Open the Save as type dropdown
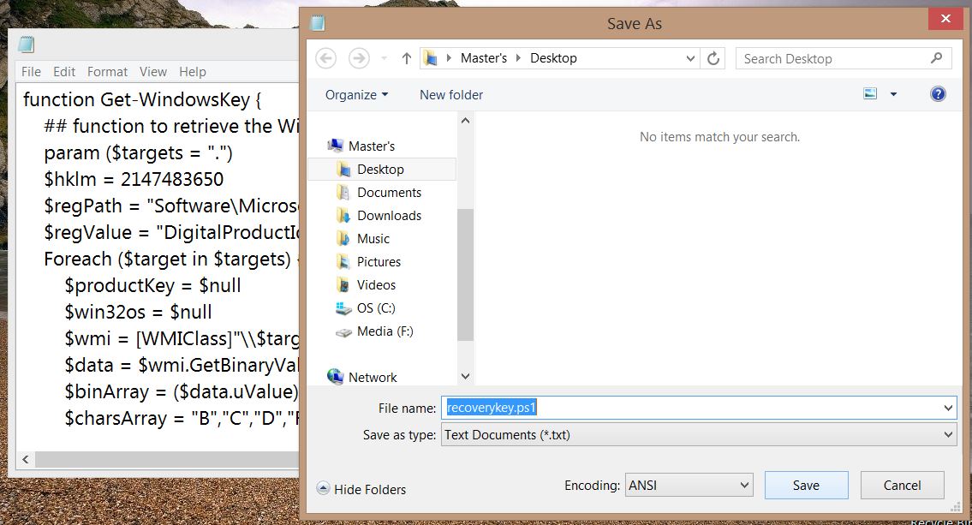This screenshot has height=525, width=972. coord(946,434)
